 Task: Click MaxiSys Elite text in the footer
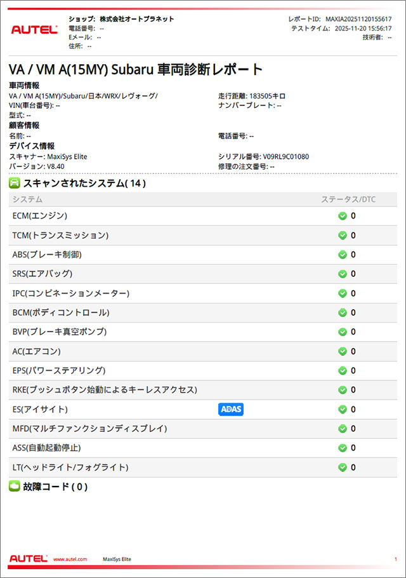coord(117,559)
